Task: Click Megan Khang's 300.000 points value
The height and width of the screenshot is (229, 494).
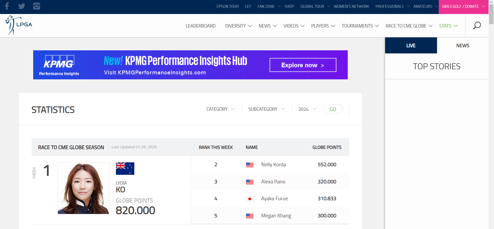Action: pos(327,216)
